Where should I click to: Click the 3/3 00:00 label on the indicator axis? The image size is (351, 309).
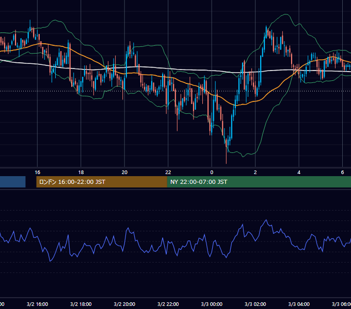click(x=212, y=304)
